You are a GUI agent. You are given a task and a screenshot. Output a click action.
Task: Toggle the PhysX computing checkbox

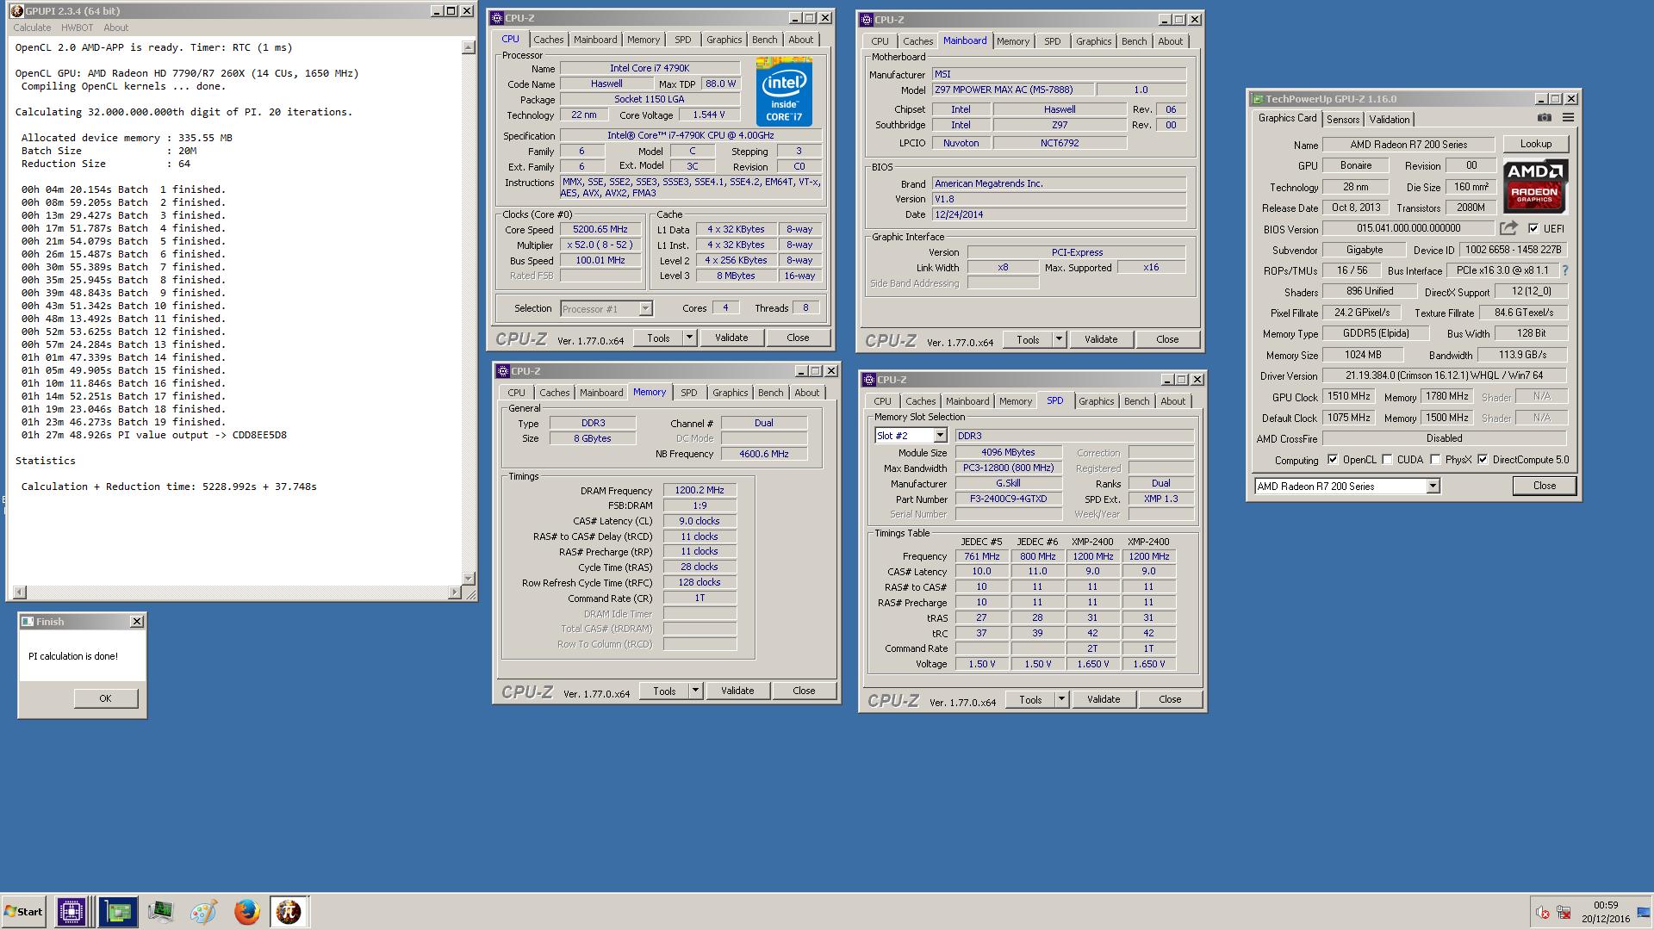pyautogui.click(x=1435, y=460)
